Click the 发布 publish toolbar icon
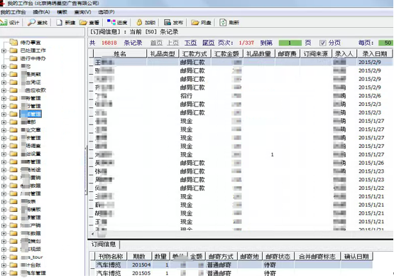The height and width of the screenshot is (278, 394). (x=168, y=22)
